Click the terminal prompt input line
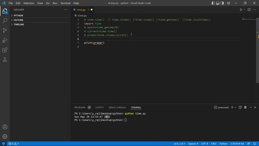259x146 pixels. (100, 120)
